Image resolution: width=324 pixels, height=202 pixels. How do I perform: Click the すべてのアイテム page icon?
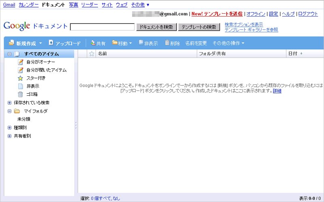[17, 54]
